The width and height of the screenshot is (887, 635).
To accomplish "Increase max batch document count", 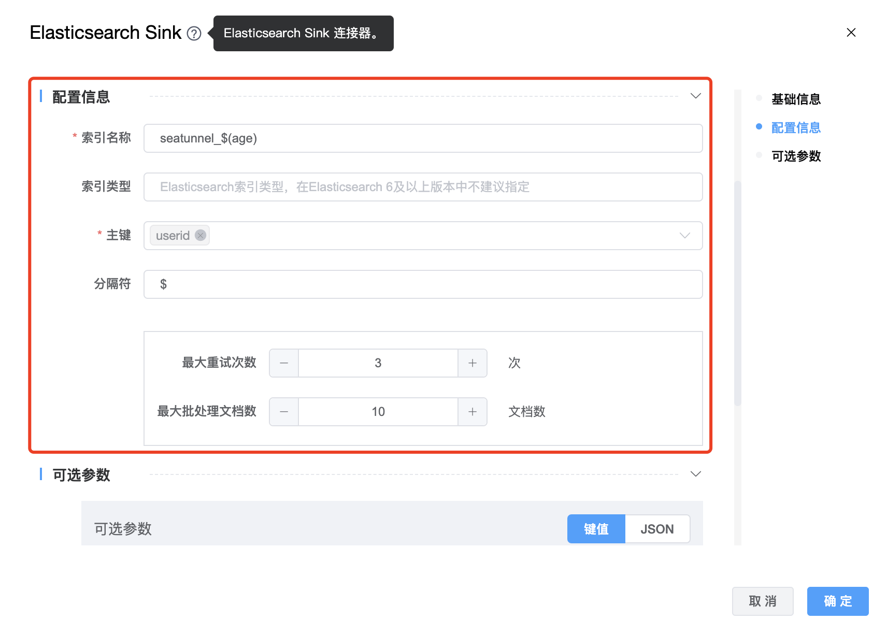I will pyautogui.click(x=472, y=412).
